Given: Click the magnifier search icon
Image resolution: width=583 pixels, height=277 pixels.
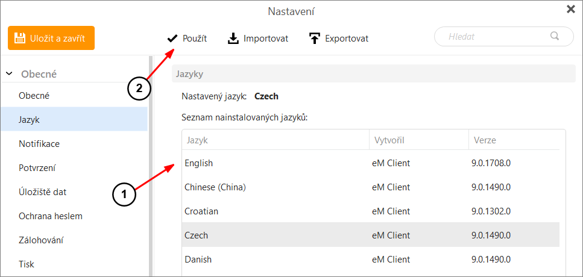Looking at the screenshot, I should 555,36.
